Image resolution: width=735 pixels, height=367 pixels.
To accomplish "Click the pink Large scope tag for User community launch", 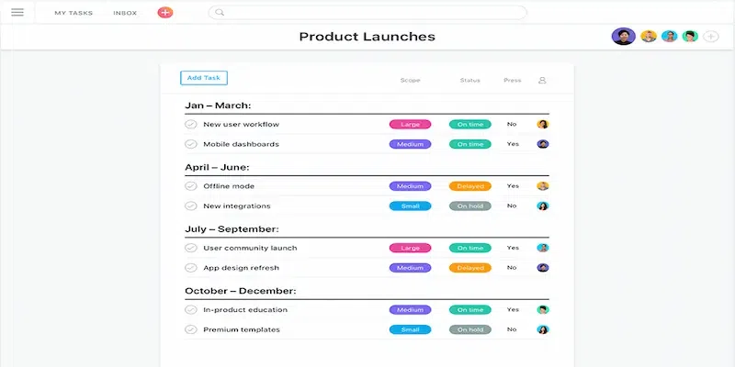I will coord(410,248).
